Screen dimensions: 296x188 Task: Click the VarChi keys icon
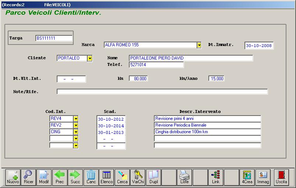(138, 177)
